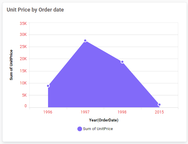Click the 20K y-axis label
This screenshot has width=188, height=144.
[23, 59]
